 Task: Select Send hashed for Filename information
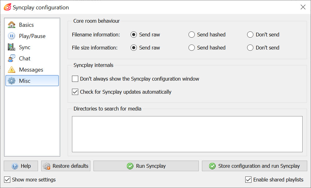[192, 35]
